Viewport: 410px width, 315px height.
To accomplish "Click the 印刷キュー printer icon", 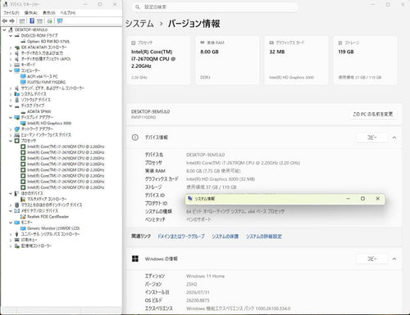I will click(x=17, y=240).
